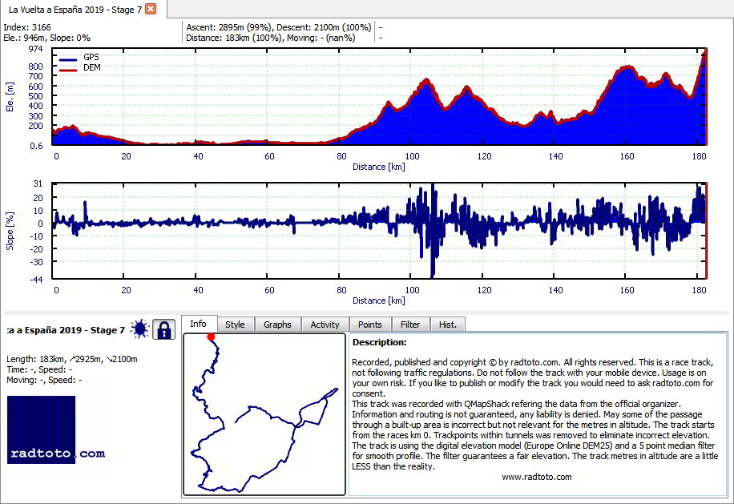Click the slope graph spike near 105 km

point(433,230)
